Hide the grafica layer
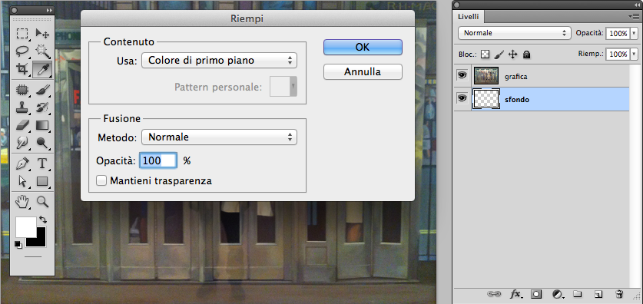 click(x=462, y=75)
